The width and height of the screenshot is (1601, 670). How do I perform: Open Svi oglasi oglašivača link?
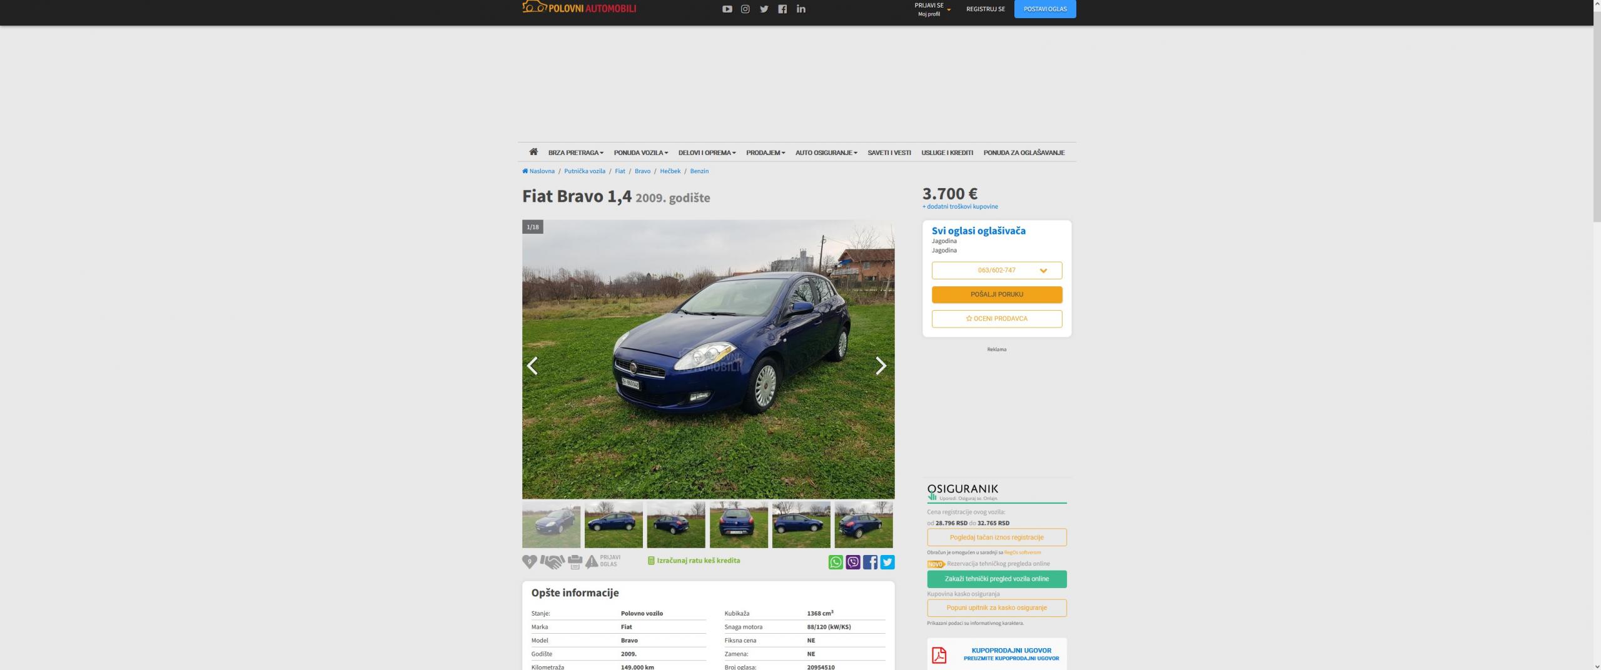click(979, 231)
